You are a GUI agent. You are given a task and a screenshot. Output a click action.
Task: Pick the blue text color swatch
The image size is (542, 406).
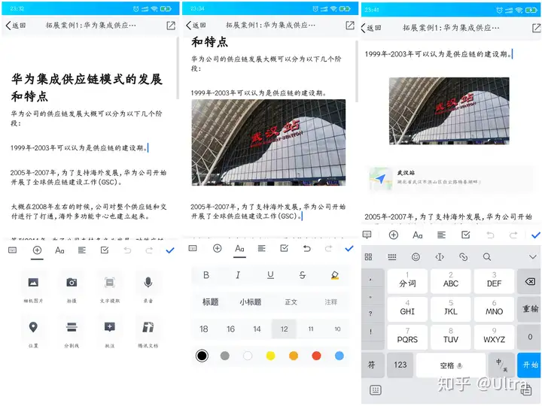point(339,356)
